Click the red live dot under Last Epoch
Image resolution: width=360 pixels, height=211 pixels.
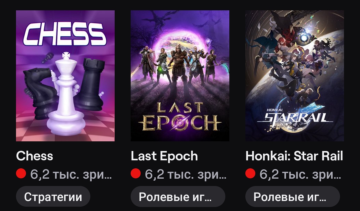coord(136,173)
